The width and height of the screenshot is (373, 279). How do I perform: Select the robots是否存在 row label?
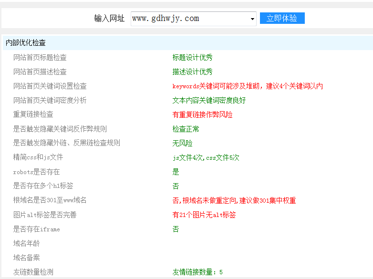point(37,172)
